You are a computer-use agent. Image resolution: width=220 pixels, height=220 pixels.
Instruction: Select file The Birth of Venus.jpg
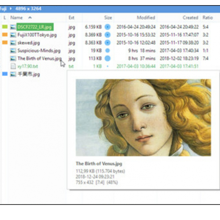pos(40,58)
